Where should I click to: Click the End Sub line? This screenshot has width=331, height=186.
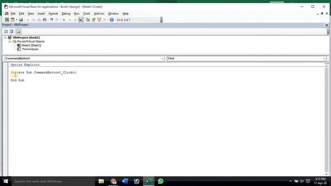[x=18, y=80]
